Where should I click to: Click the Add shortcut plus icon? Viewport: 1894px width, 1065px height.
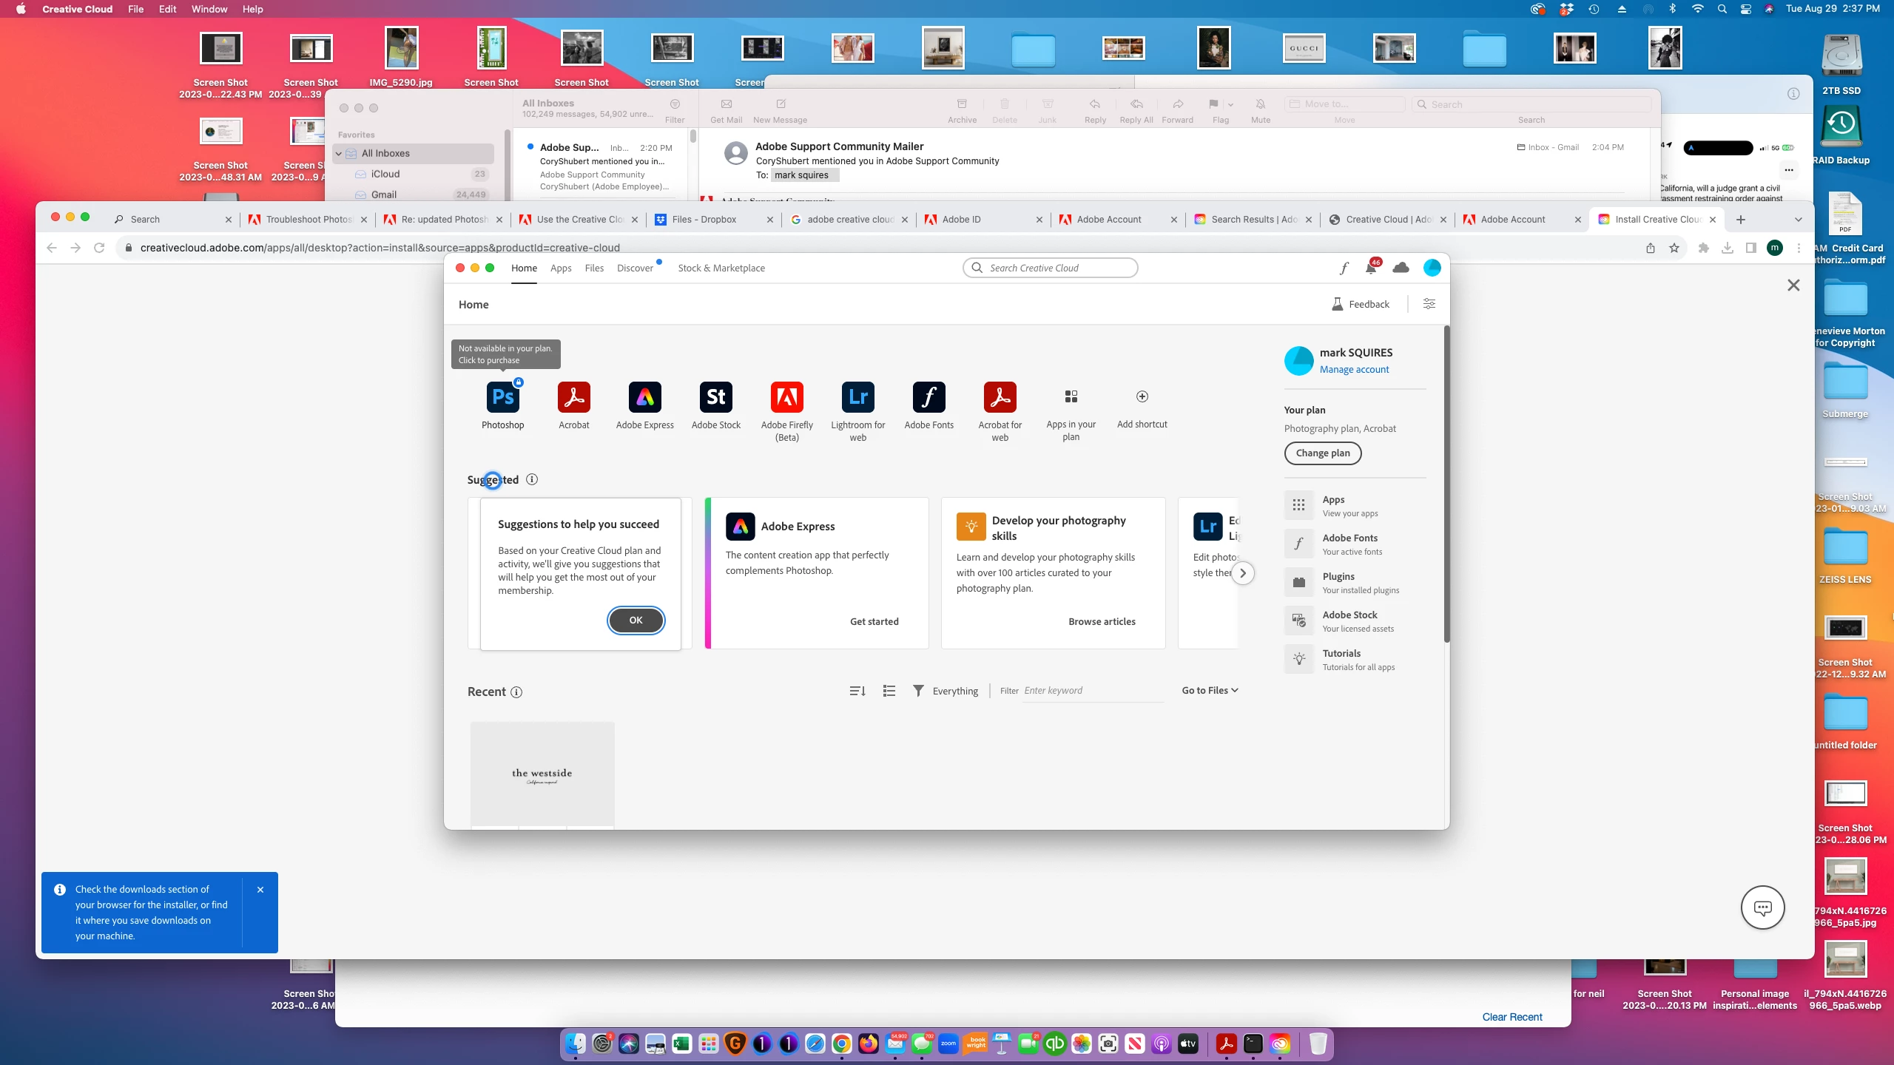(1142, 397)
